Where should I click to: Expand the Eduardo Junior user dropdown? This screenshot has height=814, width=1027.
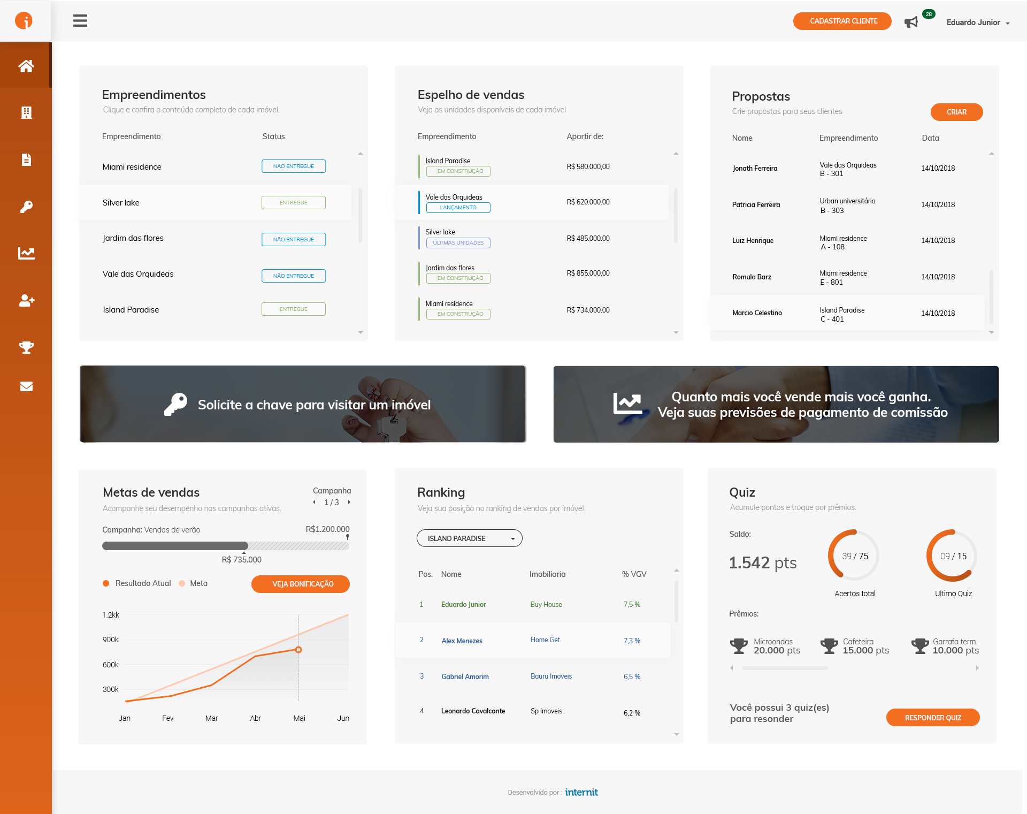point(978,22)
